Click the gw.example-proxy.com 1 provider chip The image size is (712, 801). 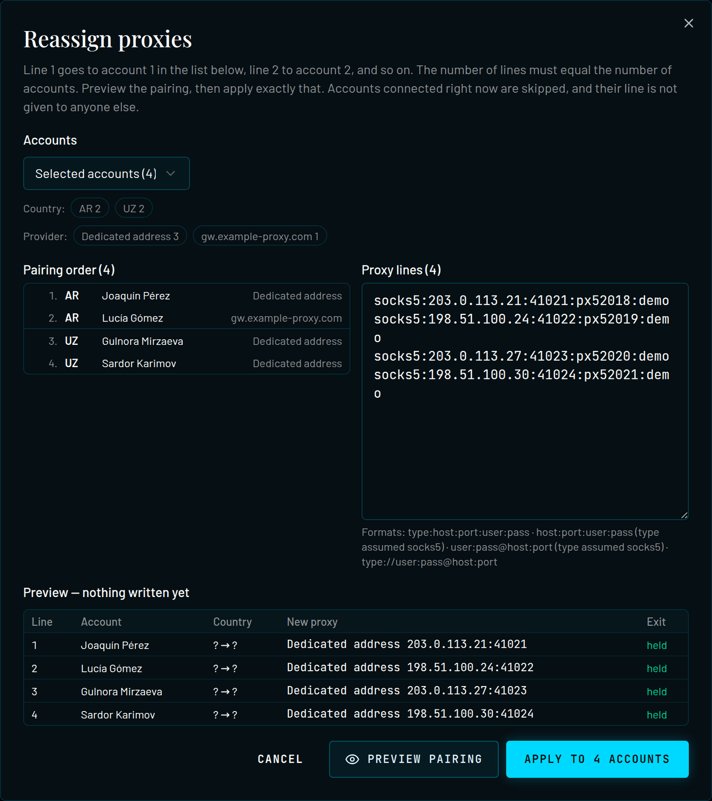point(260,236)
